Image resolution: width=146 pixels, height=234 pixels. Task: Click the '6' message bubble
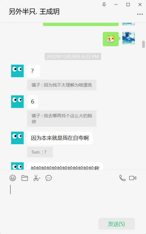(33, 101)
